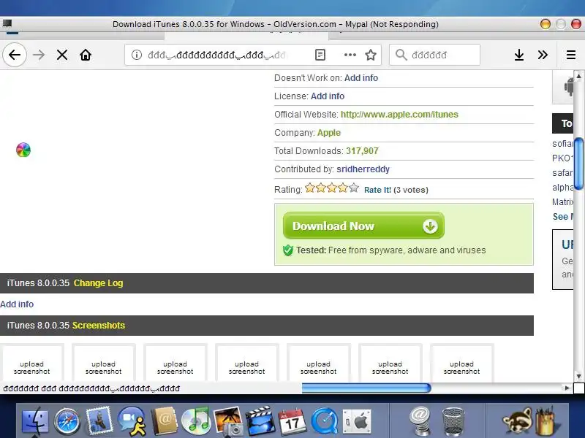Viewport: 585px width, 438px height.
Task: Open System Preferences in dock
Action: 357,422
